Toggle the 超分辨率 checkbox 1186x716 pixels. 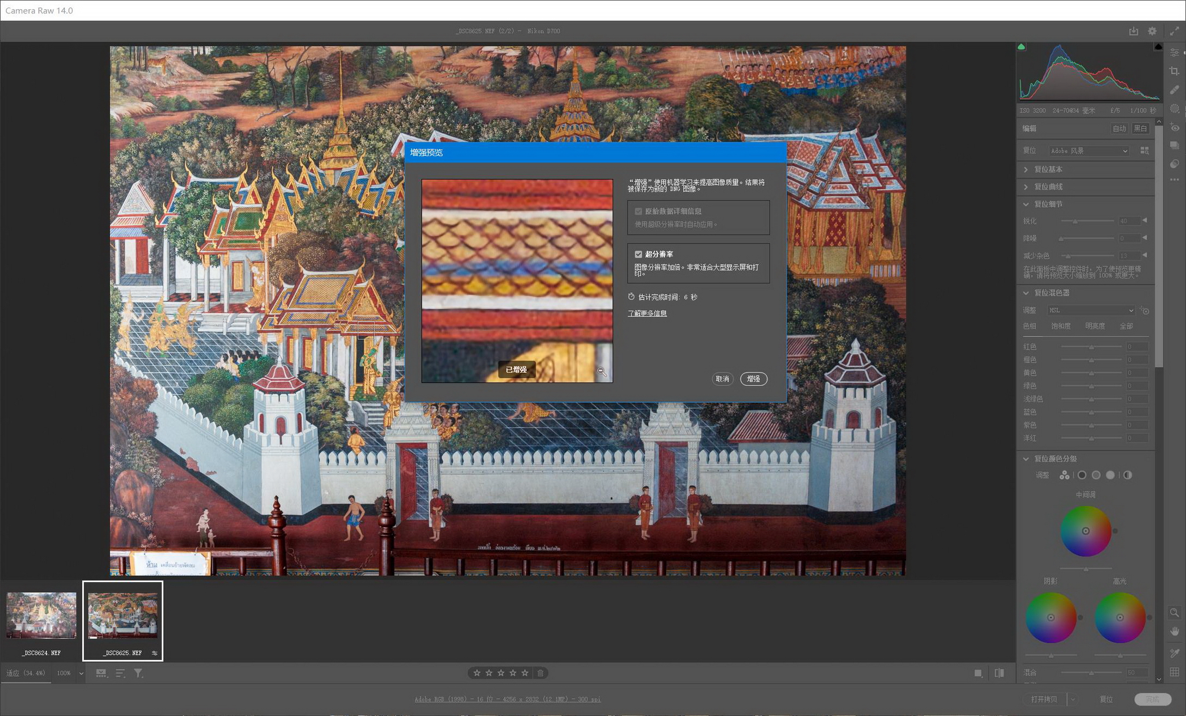[638, 254]
